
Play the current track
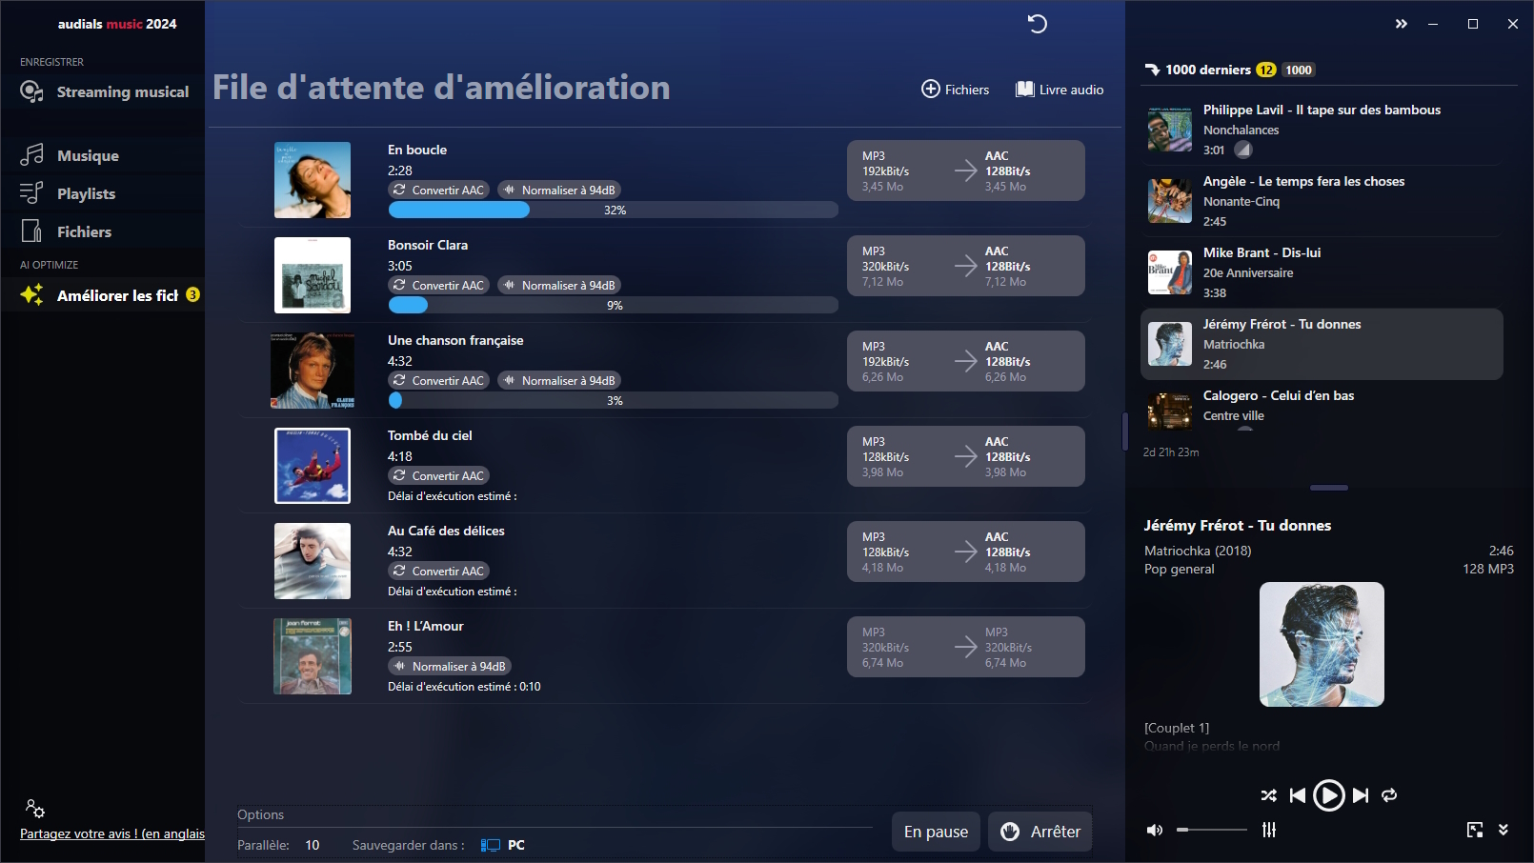pos(1328,795)
